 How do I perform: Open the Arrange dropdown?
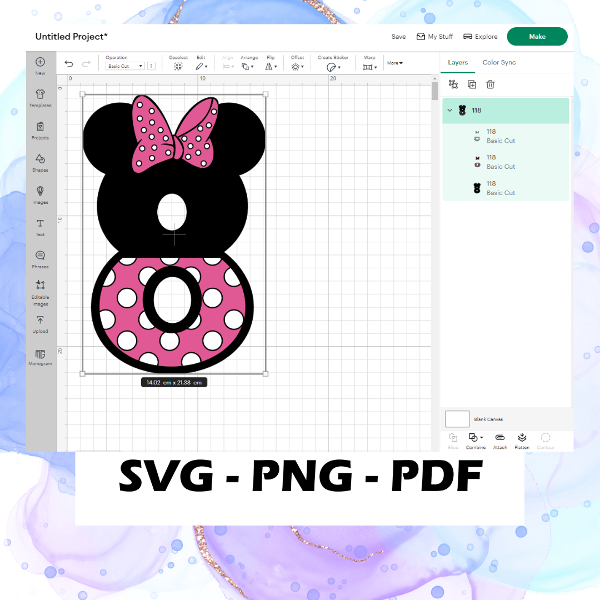248,67
